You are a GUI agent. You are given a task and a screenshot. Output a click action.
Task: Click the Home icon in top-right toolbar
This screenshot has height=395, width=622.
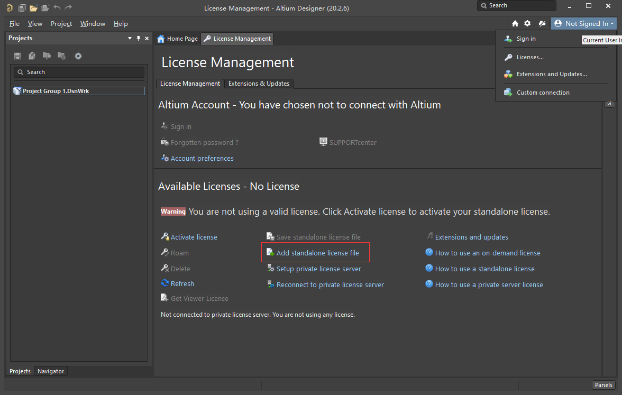pos(515,23)
